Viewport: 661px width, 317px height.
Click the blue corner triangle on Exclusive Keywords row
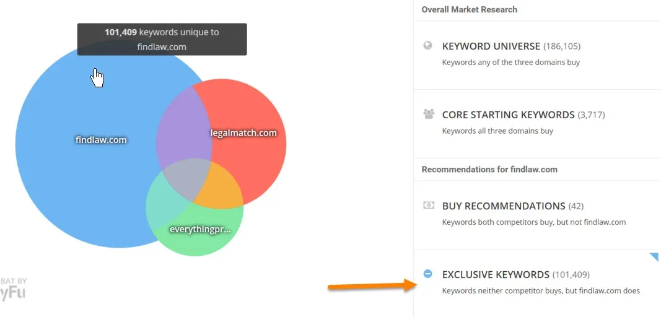click(x=654, y=256)
